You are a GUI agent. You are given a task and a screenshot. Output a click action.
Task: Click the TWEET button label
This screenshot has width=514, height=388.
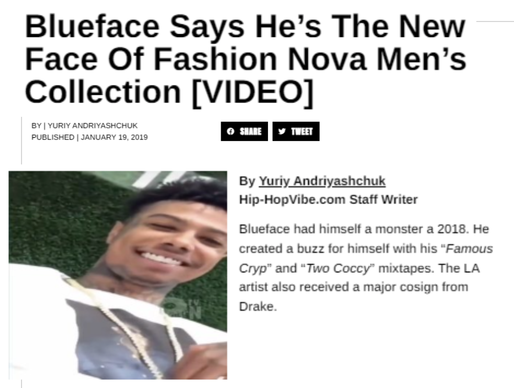point(302,131)
